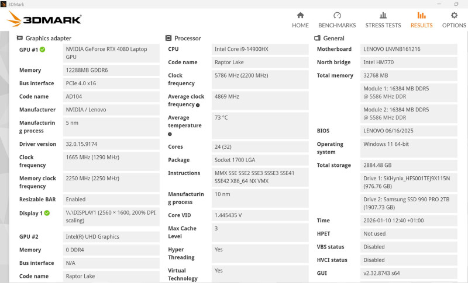
Task: Click the info icon under Average temperature
Action: pyautogui.click(x=170, y=134)
